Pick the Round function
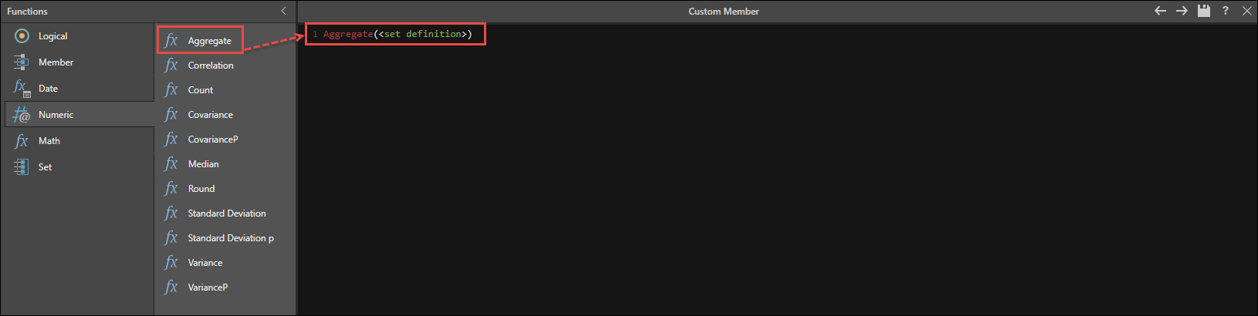The width and height of the screenshot is (1258, 316). click(201, 189)
